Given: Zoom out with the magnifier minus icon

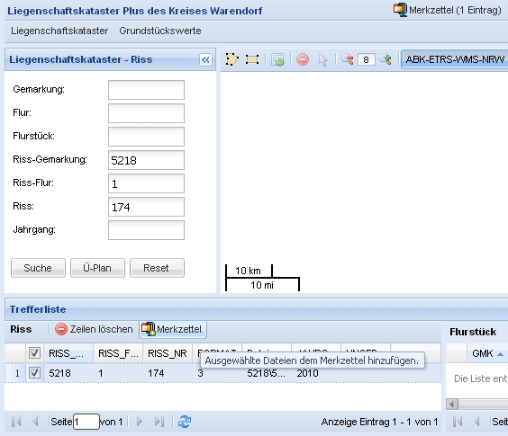Looking at the screenshot, I should click(x=348, y=59).
